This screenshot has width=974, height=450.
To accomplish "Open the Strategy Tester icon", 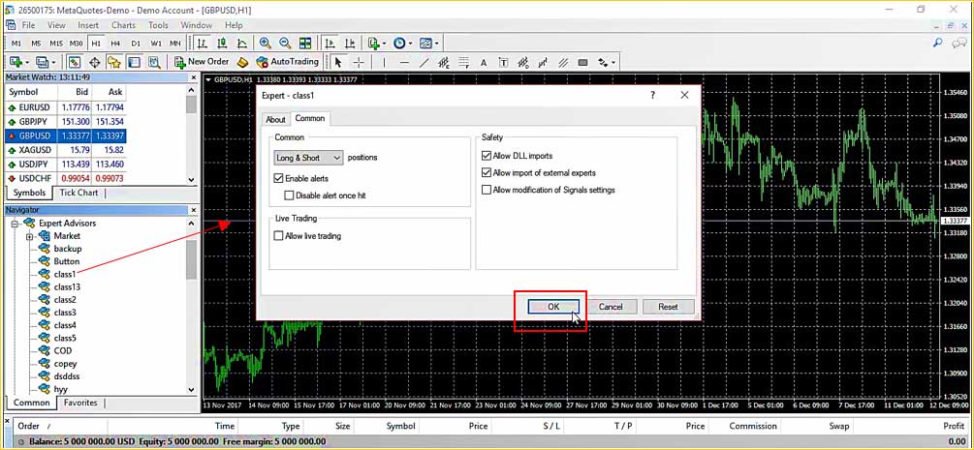I will (153, 62).
